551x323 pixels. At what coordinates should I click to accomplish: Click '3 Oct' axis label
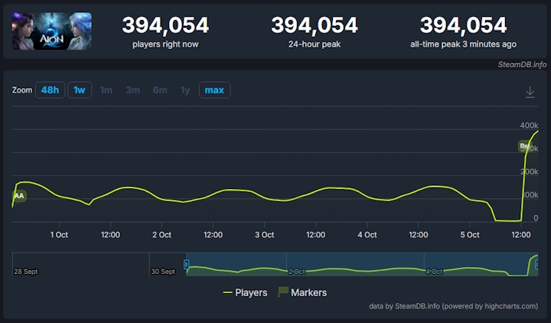point(264,235)
